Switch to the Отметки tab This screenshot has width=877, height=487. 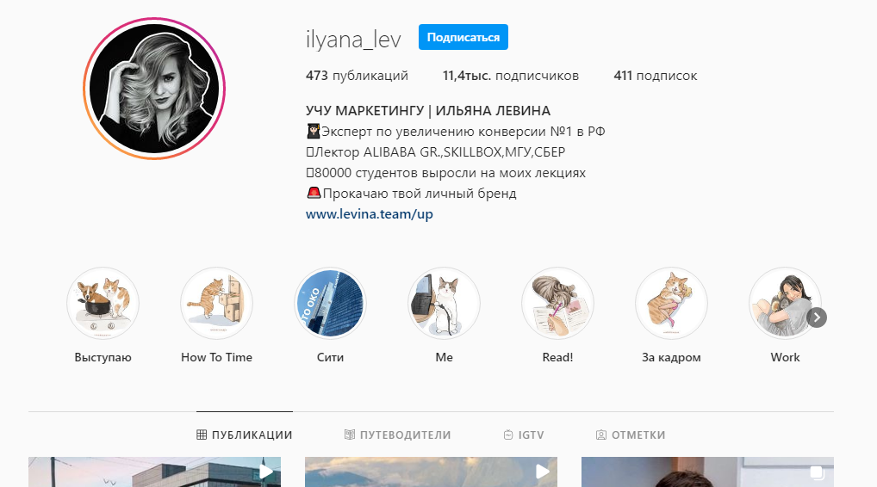pos(631,435)
